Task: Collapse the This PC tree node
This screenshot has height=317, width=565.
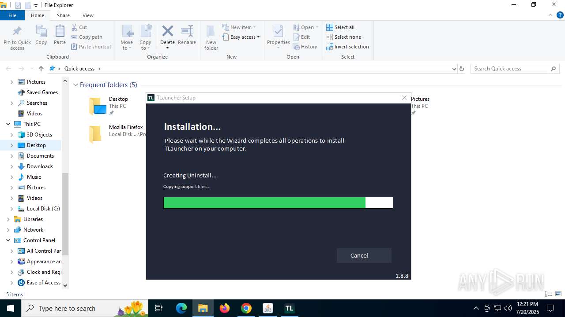Action: 8,124
